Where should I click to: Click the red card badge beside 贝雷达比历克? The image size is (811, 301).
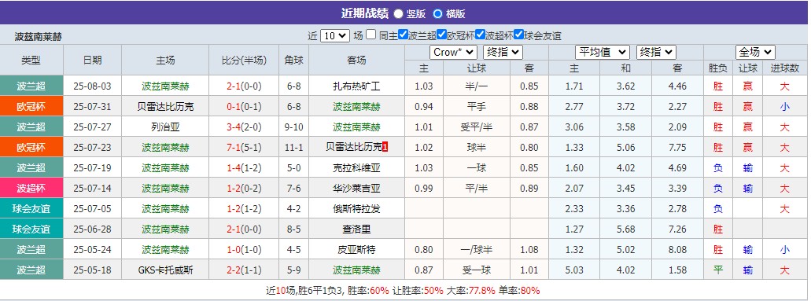385,148
